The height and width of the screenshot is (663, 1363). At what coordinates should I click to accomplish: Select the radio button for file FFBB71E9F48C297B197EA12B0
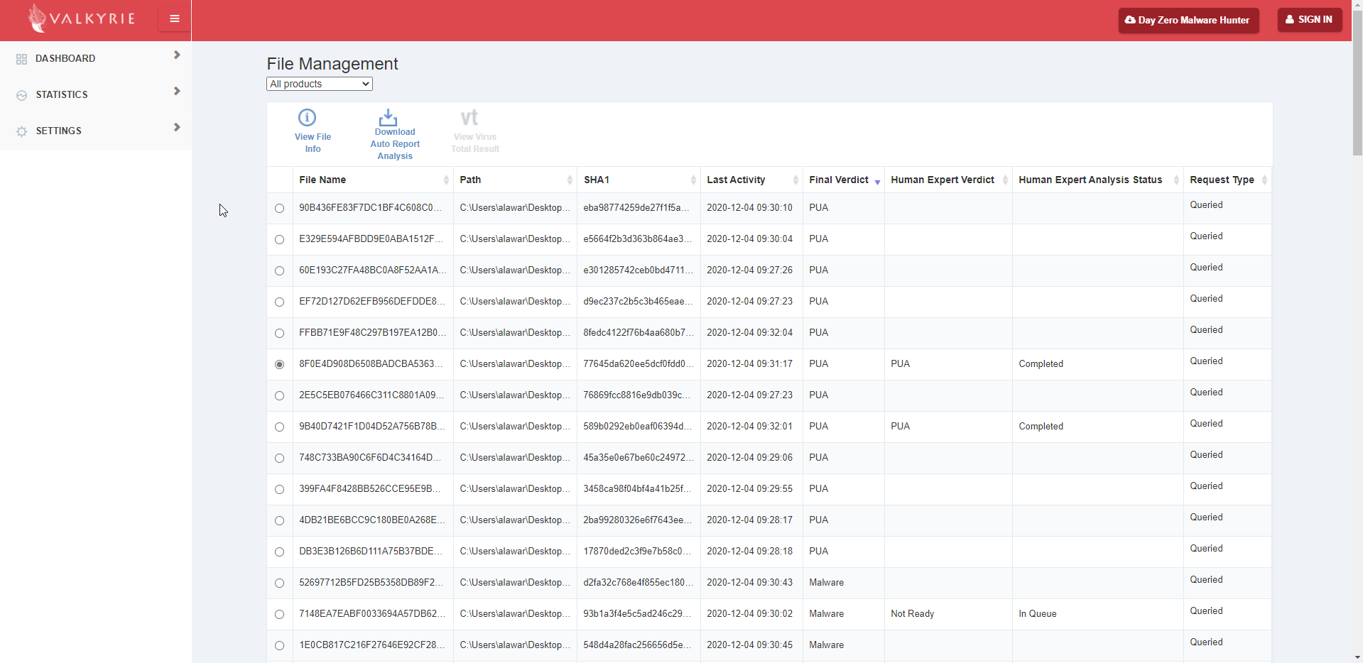tap(279, 334)
